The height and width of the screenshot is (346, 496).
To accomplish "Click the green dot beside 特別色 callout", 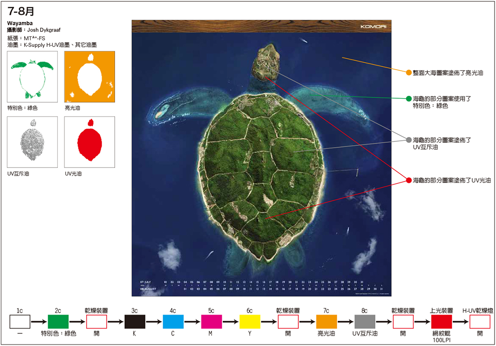I will pos(408,98).
